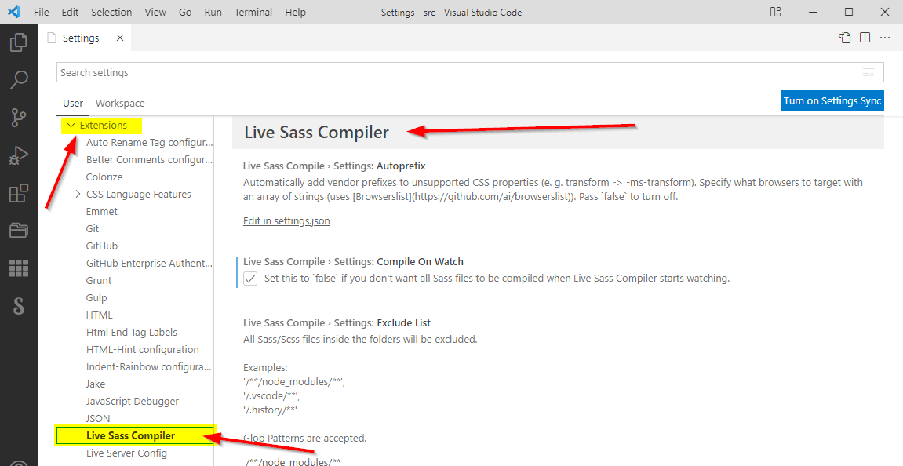The height and width of the screenshot is (466, 903).
Task: Select Live Server Config item
Action: 126,453
